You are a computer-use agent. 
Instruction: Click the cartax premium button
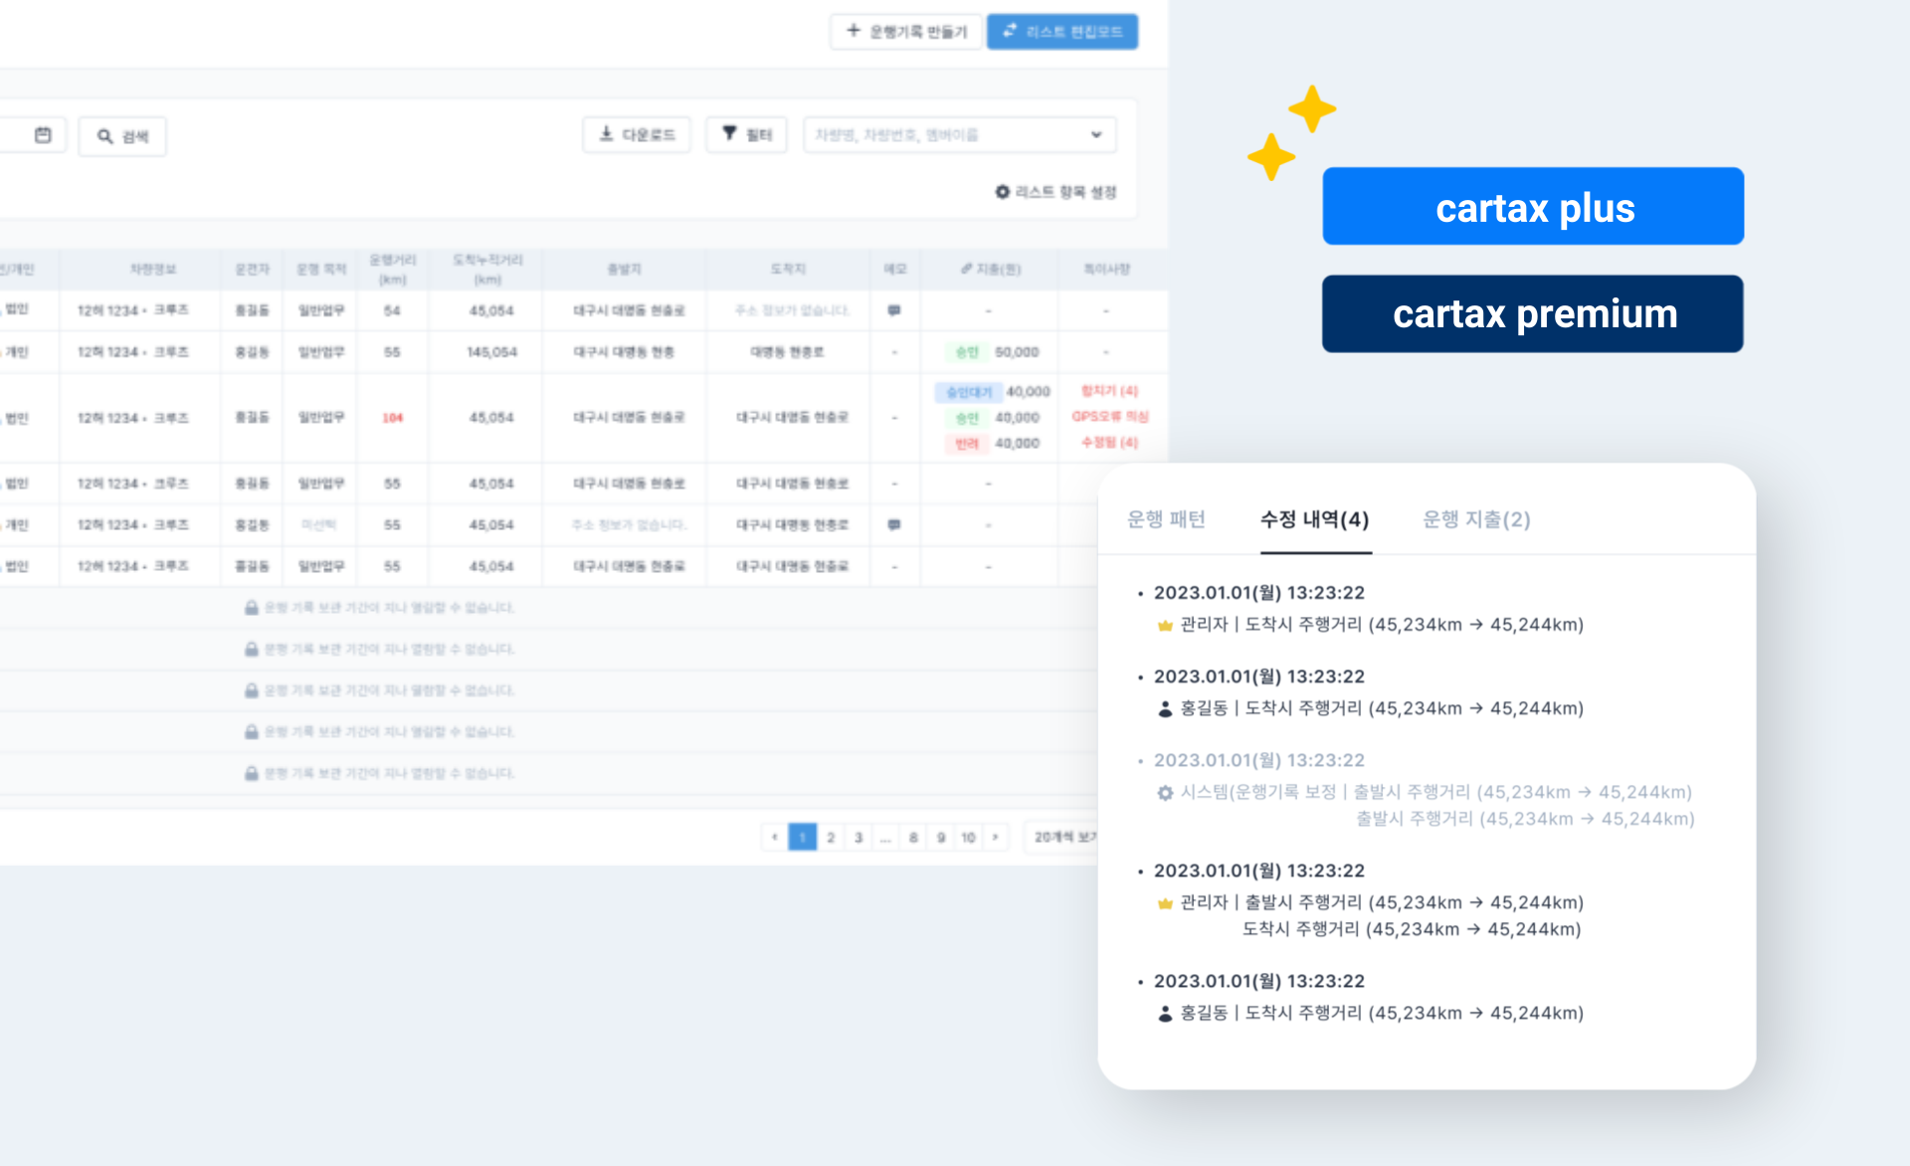pyautogui.click(x=1533, y=314)
